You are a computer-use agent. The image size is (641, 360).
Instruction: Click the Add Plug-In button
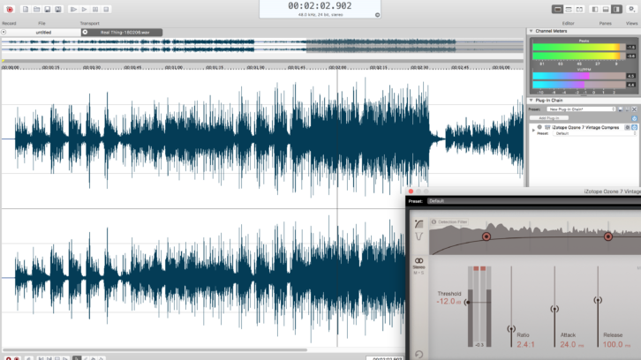click(x=549, y=118)
